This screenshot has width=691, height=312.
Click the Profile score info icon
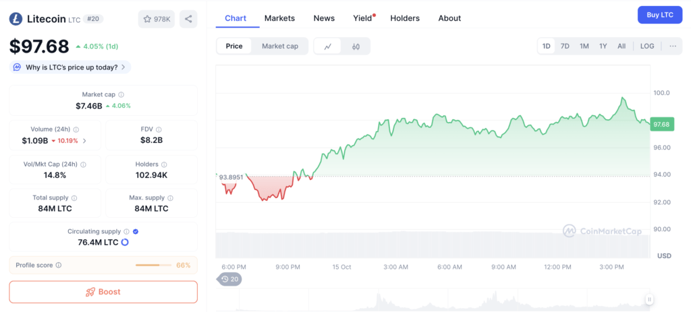pos(59,265)
